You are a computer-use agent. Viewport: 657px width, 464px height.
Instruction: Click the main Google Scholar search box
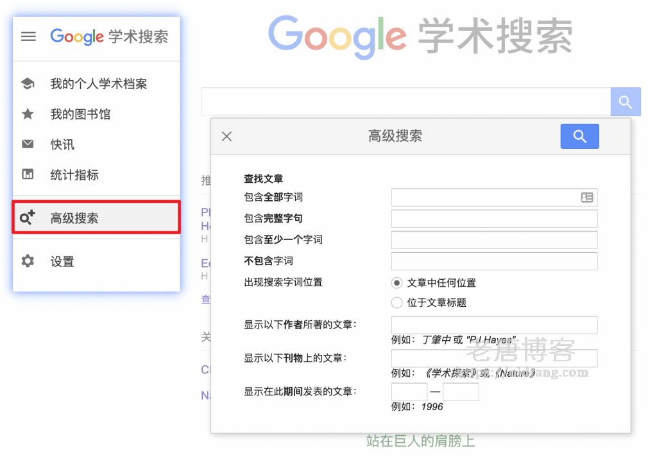[406, 101]
